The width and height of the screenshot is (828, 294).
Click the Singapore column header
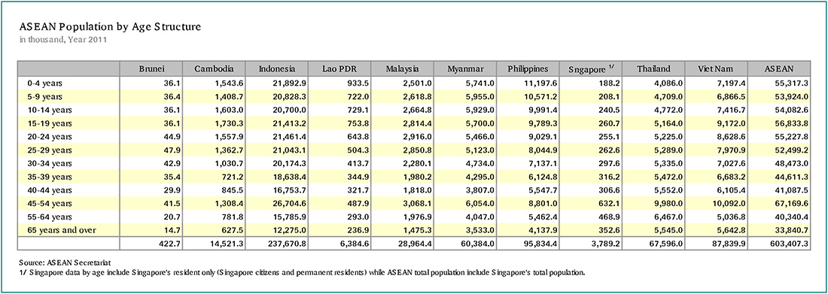click(x=590, y=68)
